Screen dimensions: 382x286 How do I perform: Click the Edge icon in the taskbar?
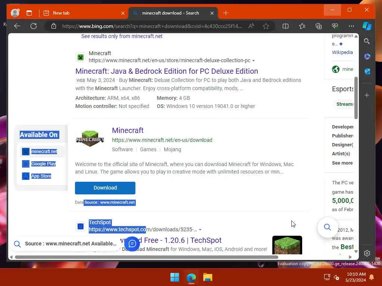pyautogui.click(x=191, y=277)
